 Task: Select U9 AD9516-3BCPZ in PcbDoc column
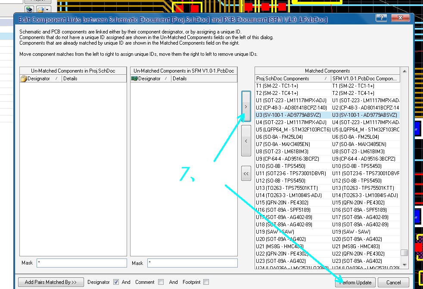point(366,158)
